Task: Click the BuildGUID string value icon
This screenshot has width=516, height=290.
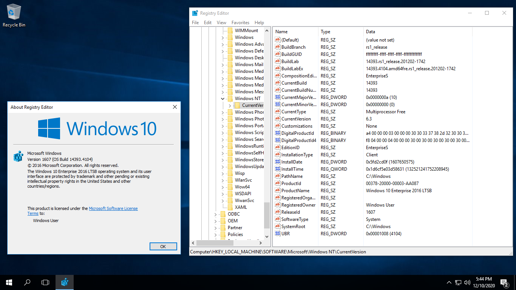Action: pos(278,54)
